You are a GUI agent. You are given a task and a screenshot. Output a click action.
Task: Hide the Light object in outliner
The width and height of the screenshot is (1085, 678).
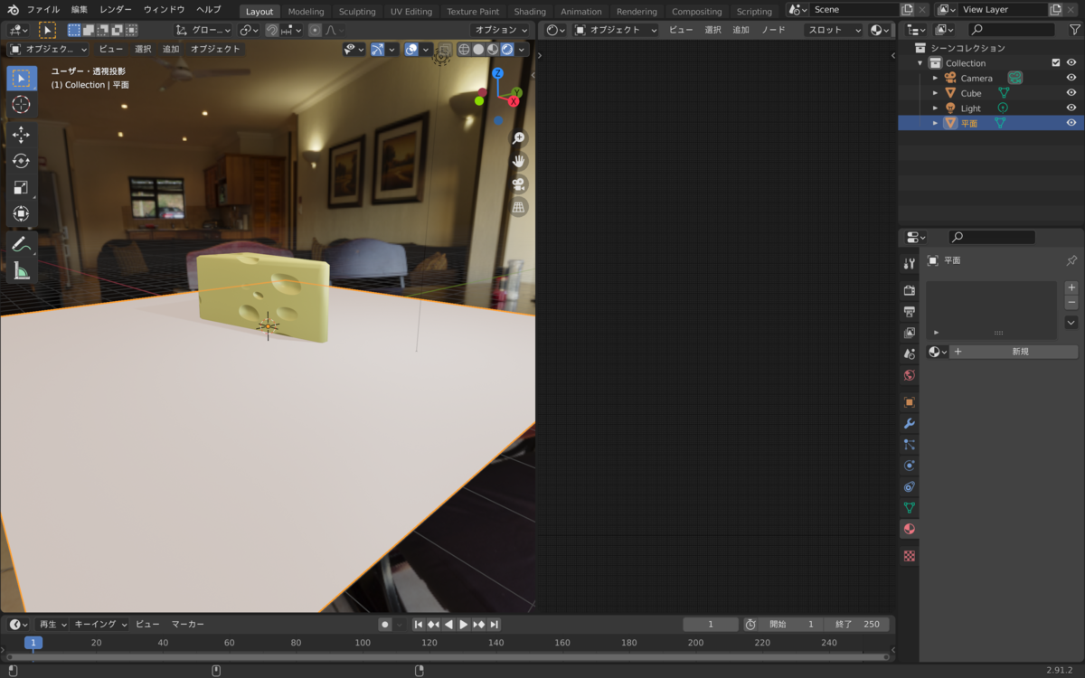(1071, 108)
